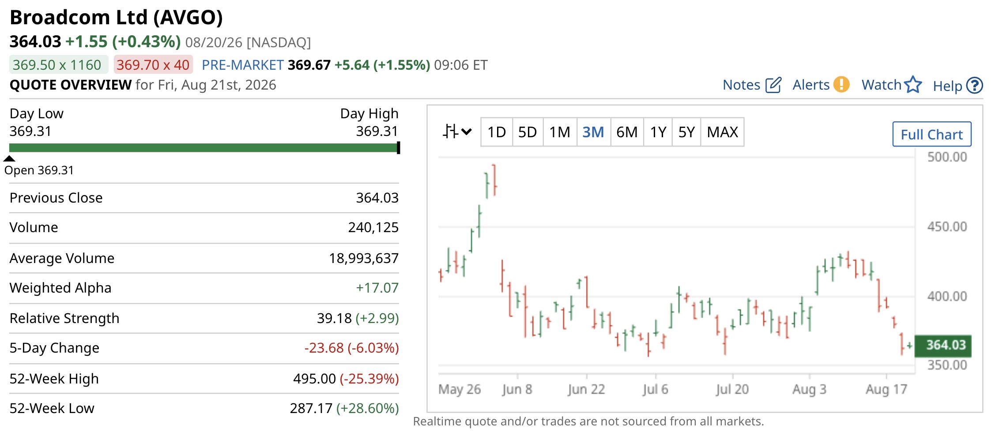Switch chart to 5Y range
The height and width of the screenshot is (436, 995).
pos(686,132)
